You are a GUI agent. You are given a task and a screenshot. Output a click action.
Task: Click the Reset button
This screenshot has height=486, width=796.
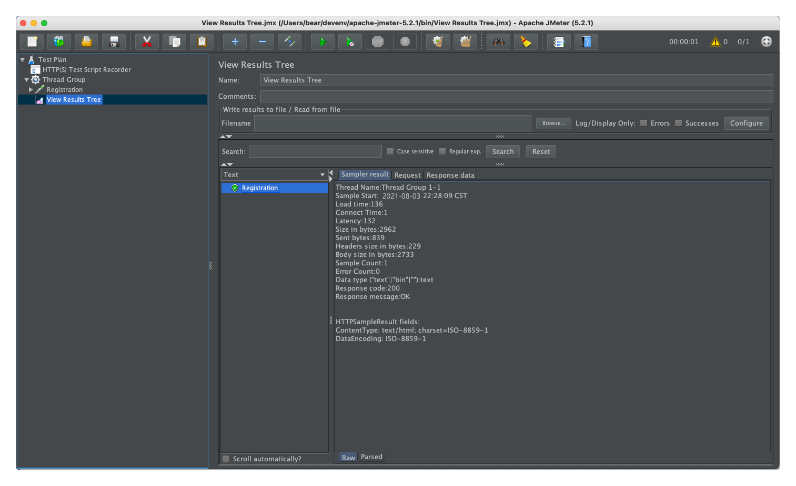(x=541, y=151)
